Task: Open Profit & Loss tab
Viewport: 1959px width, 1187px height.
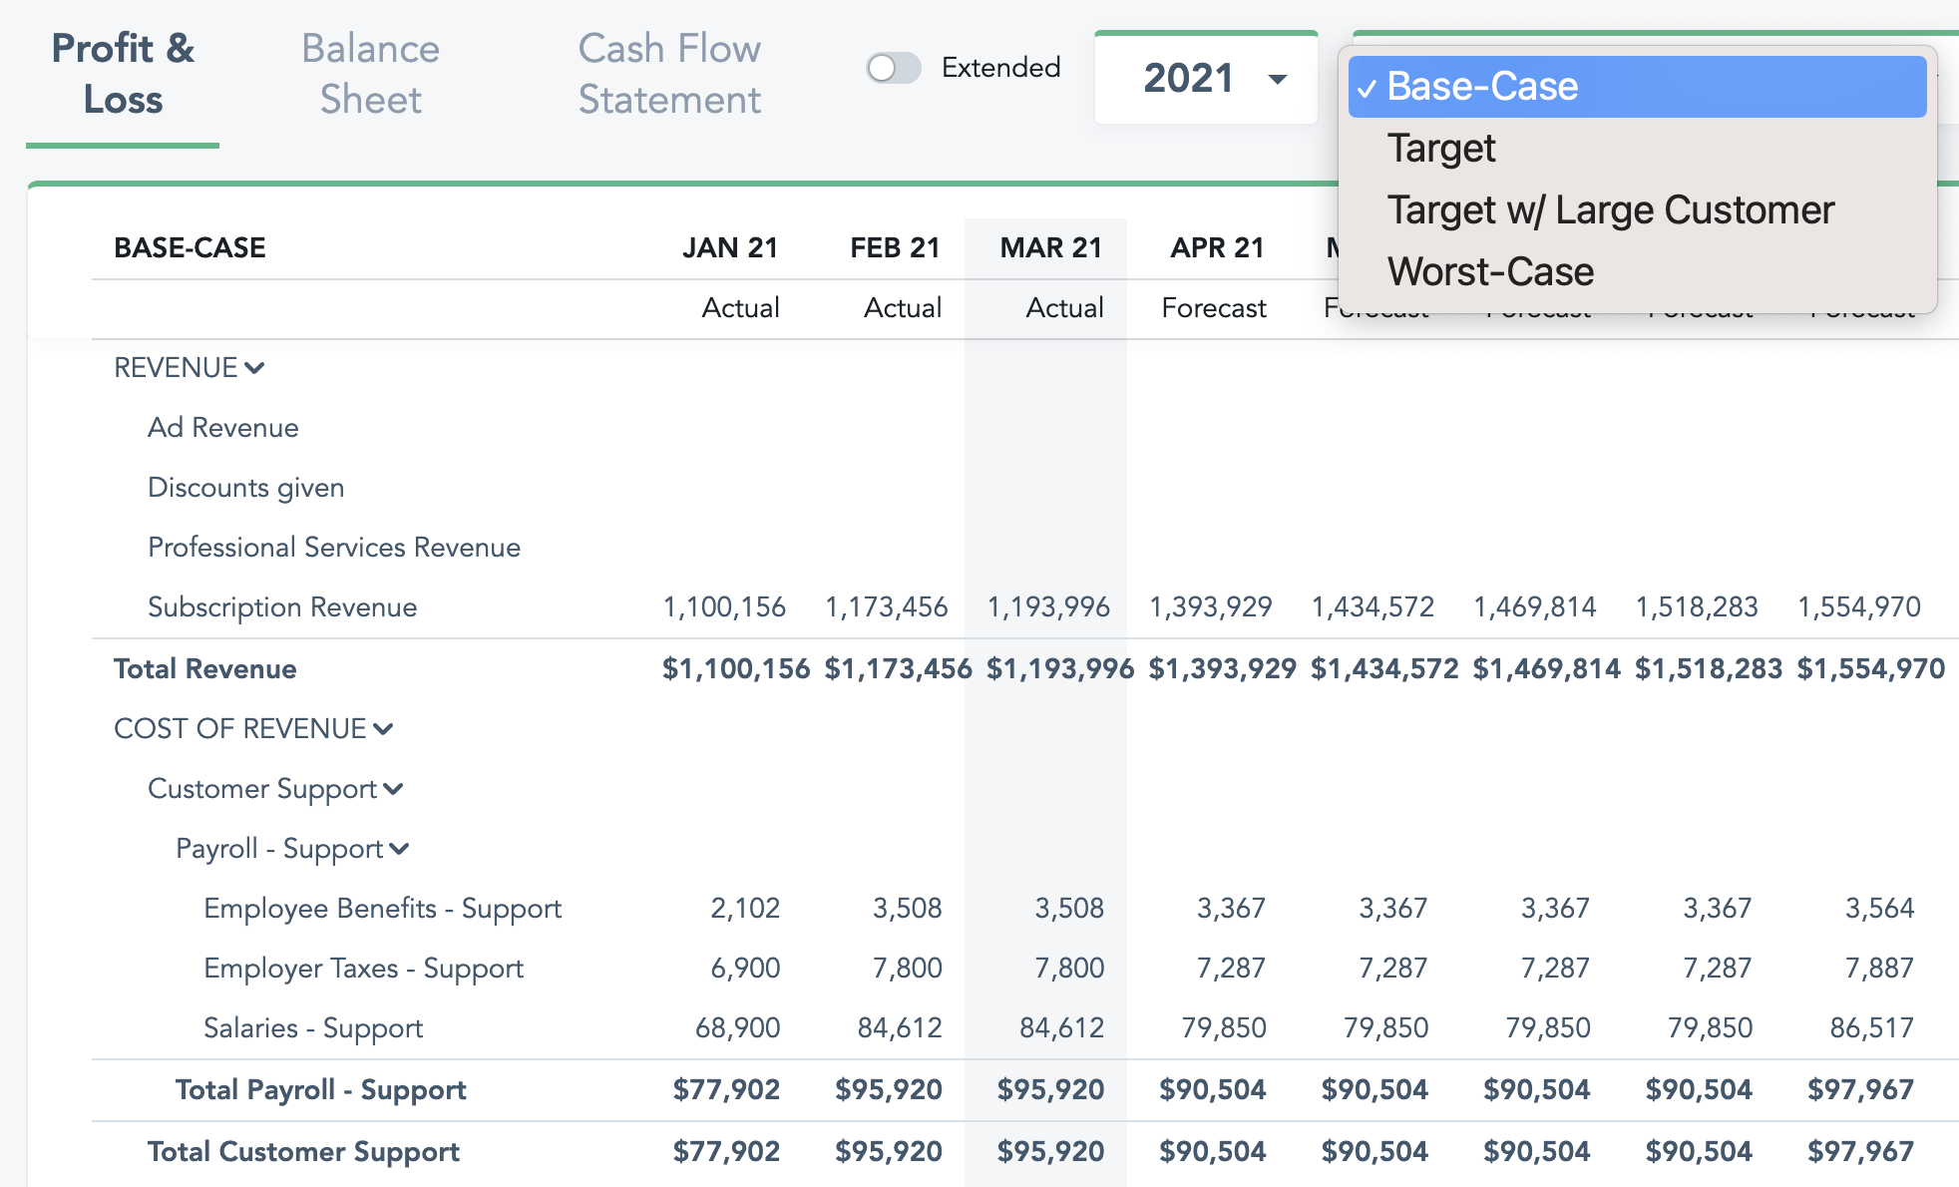Action: (x=123, y=74)
